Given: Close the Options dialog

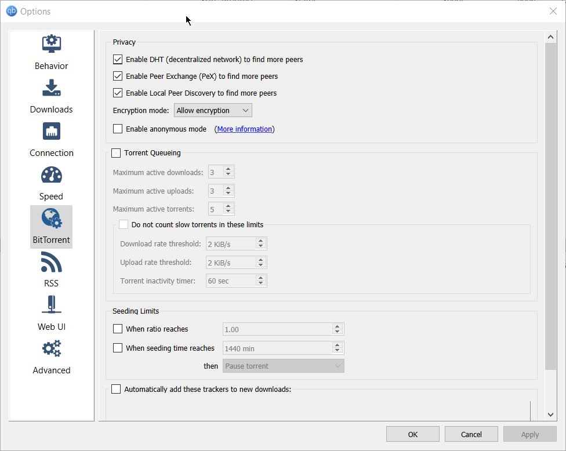Looking at the screenshot, I should point(553,11).
